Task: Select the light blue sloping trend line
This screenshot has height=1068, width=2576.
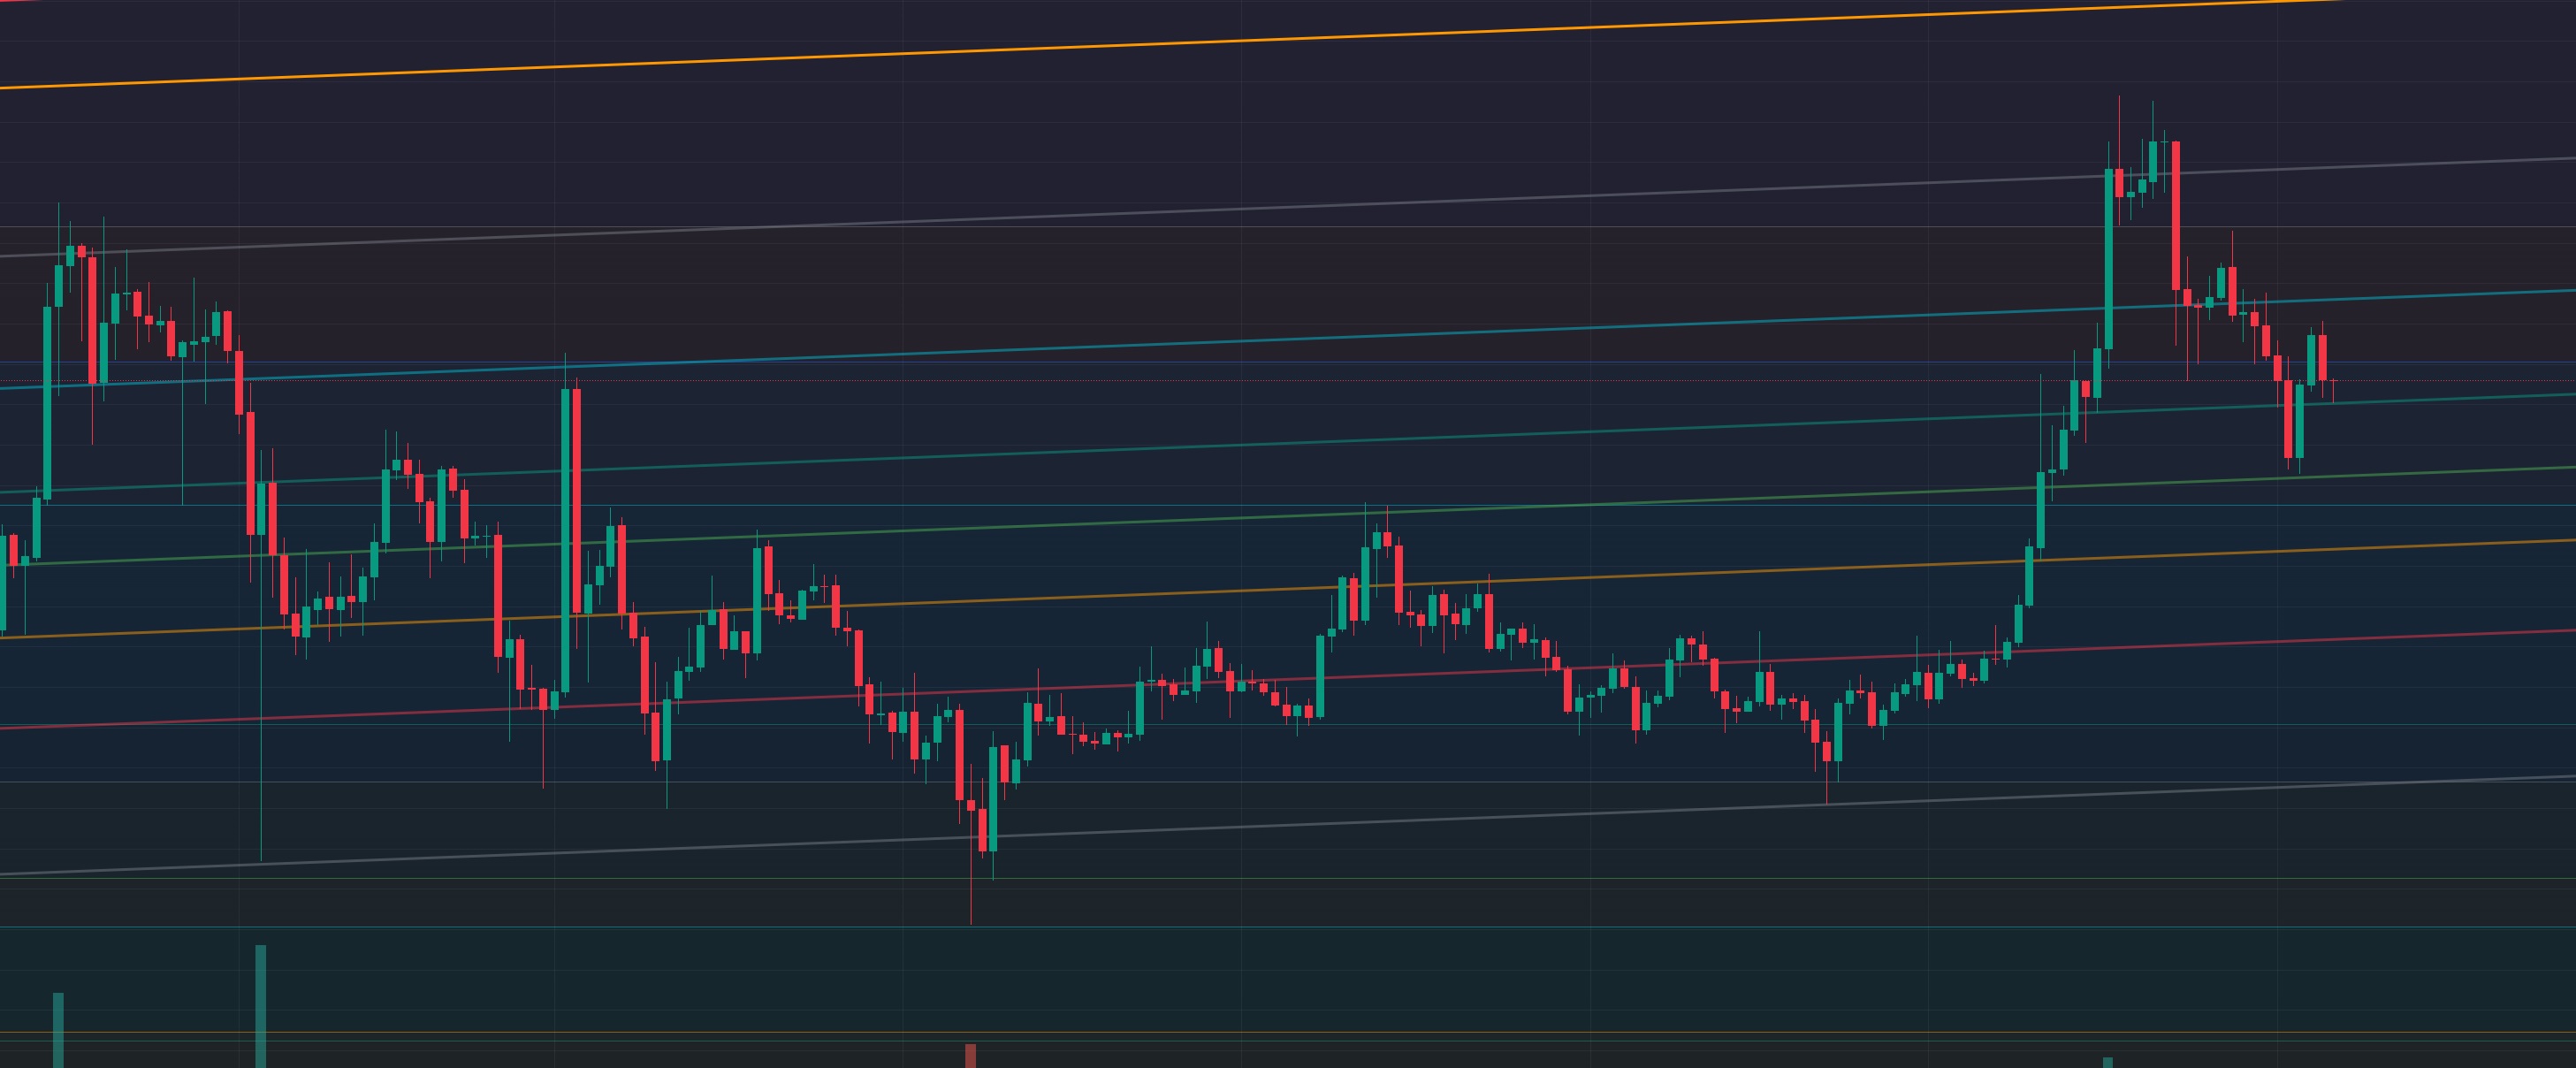Action: pos(1288,339)
